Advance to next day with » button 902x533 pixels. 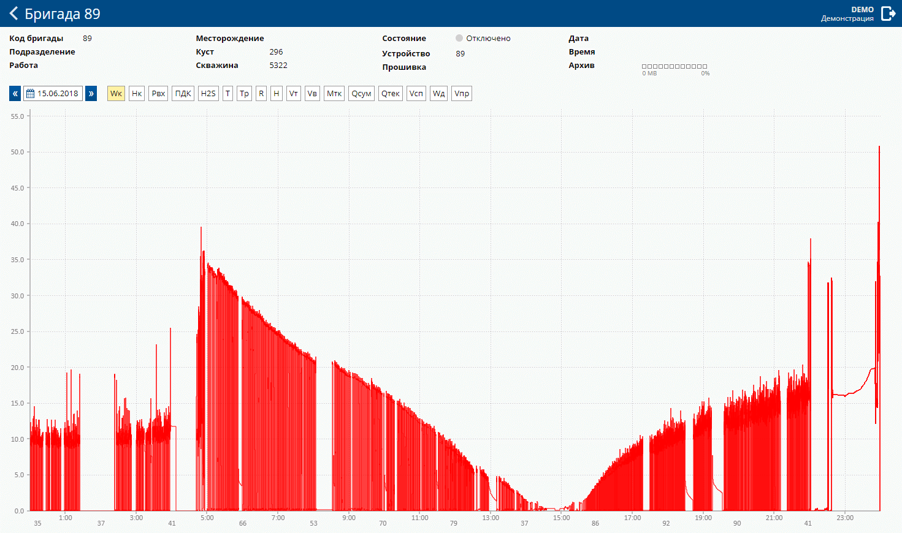91,94
